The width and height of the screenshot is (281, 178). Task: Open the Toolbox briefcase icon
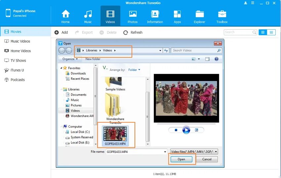click(x=222, y=14)
